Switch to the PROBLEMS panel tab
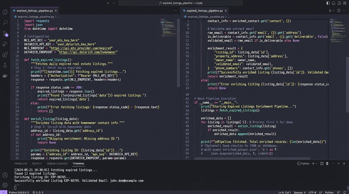Viewport: 349px width, 194px height. (21, 164)
